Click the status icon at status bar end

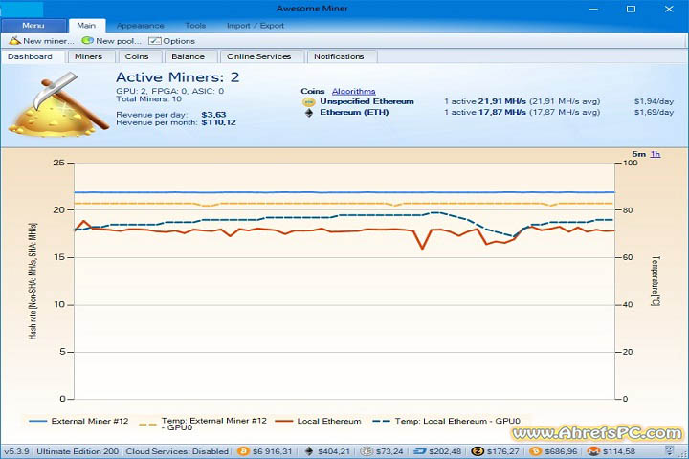click(x=669, y=450)
